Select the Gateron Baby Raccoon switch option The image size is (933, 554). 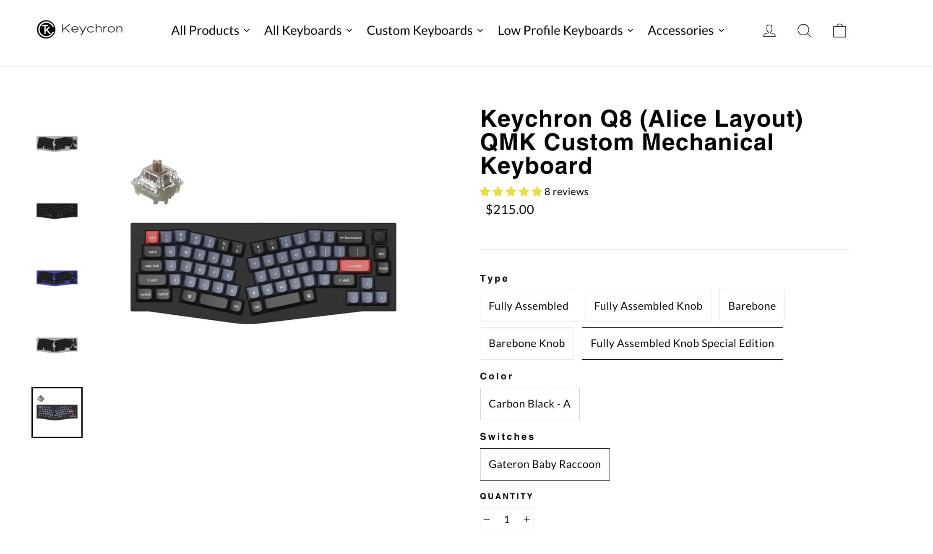[545, 464]
